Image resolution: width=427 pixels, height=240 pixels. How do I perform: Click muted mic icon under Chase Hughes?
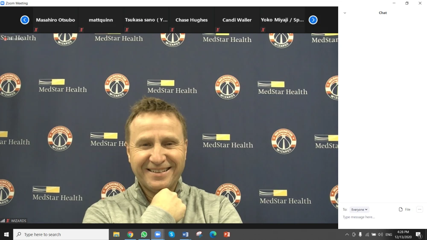click(172, 29)
